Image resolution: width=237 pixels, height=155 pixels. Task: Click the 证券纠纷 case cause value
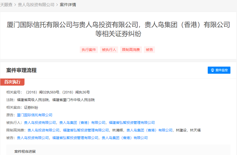click(31, 107)
